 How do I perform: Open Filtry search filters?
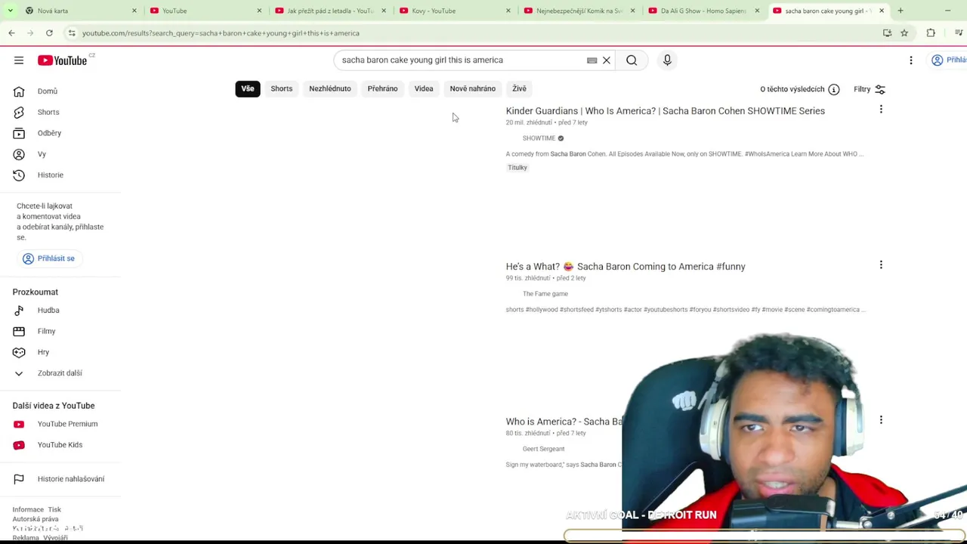[x=870, y=89]
